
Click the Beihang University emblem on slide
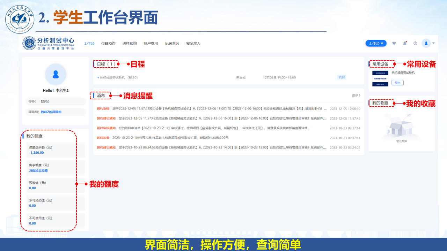[x=20, y=19]
